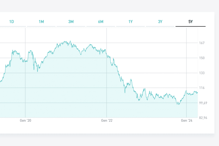Viewport: 219px width, 146px height.
Task: Select the Gen '22 date label
Action: click(x=106, y=121)
